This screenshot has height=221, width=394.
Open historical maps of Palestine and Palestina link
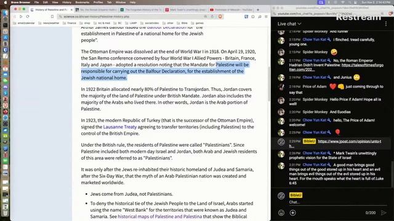click(x=160, y=217)
